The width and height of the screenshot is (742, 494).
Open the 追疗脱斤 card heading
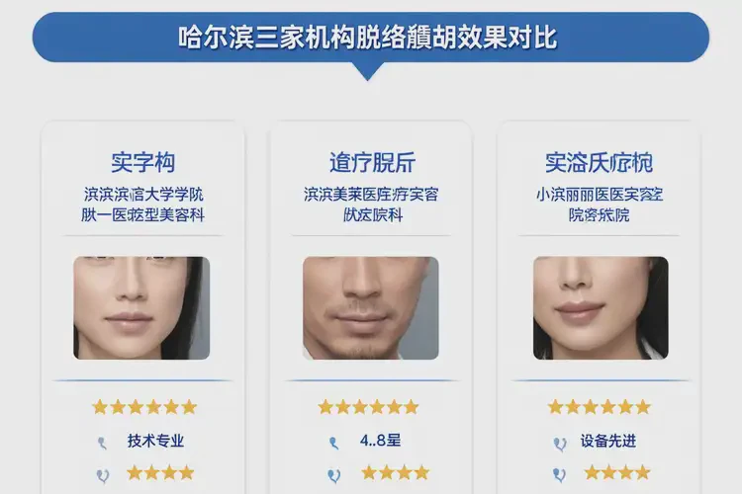(x=372, y=163)
